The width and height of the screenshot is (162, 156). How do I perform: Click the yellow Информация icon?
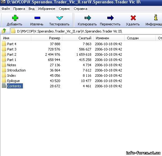156,17
